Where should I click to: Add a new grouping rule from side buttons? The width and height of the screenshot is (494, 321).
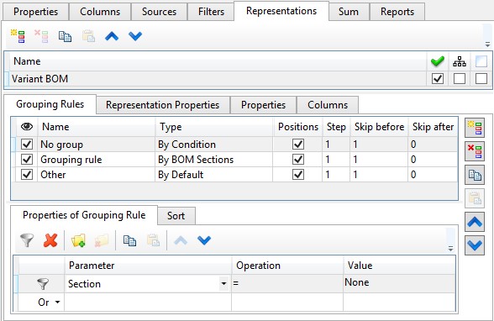(475, 128)
